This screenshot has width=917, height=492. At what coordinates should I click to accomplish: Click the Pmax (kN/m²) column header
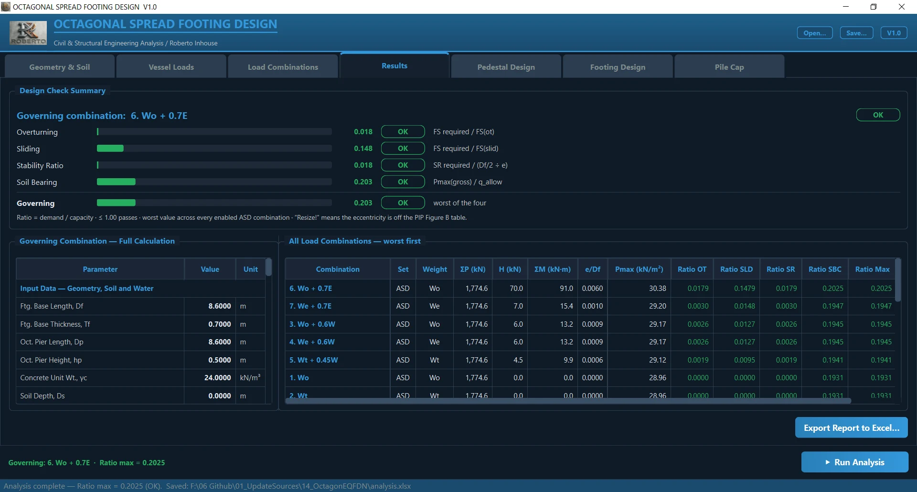[x=639, y=269]
